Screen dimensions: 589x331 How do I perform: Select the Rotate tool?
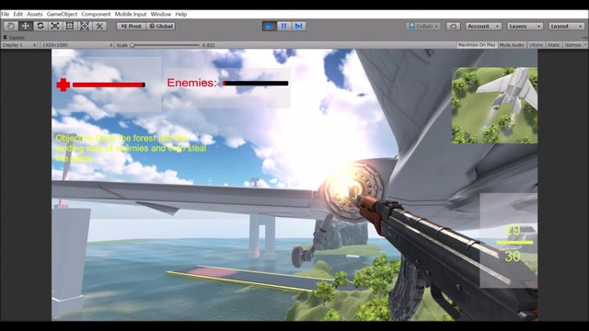tap(40, 26)
